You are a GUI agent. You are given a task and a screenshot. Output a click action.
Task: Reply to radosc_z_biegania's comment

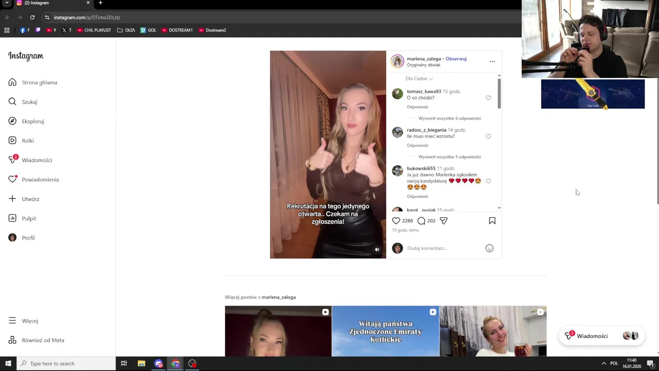[418, 145]
